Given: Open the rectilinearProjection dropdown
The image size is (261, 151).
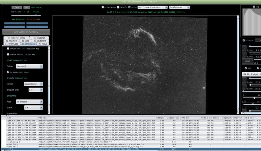Looking at the screenshot, I should 152,7.
